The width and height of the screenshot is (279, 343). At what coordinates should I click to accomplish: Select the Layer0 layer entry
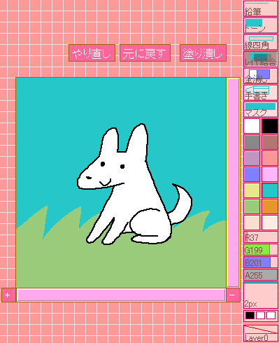[x=261, y=333]
